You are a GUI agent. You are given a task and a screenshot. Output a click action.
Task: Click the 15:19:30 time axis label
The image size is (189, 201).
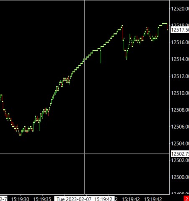[20, 199]
